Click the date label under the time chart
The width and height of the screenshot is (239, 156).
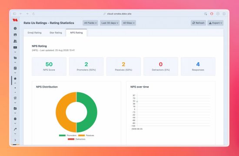137,129
